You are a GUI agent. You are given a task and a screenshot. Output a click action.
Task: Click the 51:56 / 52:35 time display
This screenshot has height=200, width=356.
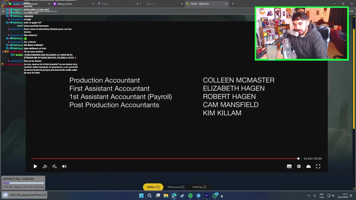coord(313,159)
